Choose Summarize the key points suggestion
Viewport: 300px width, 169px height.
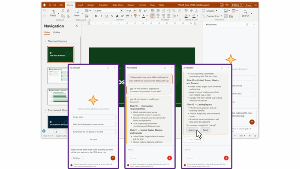(x=93, y=132)
